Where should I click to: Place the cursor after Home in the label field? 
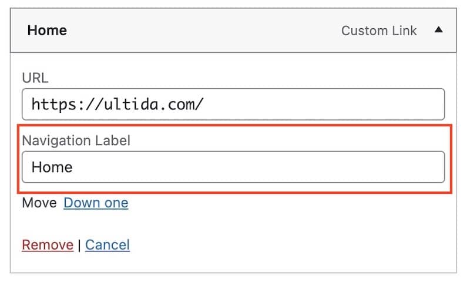[x=73, y=167]
